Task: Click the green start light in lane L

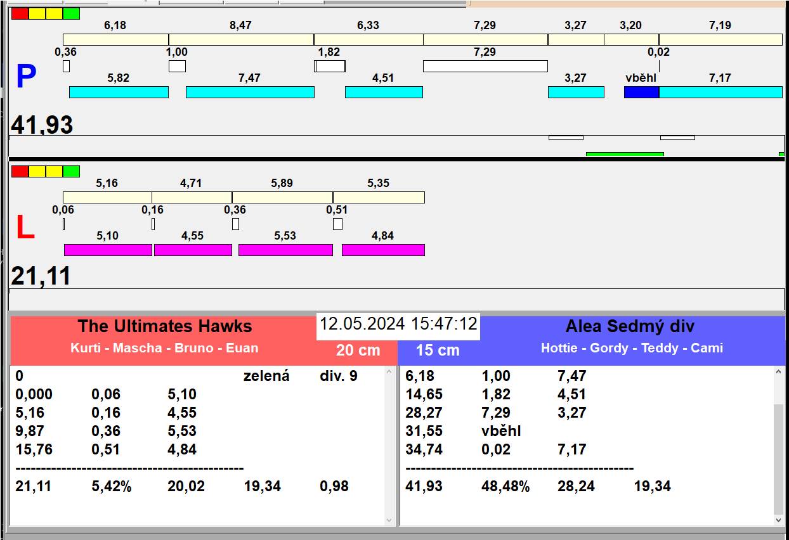Action: pos(72,171)
